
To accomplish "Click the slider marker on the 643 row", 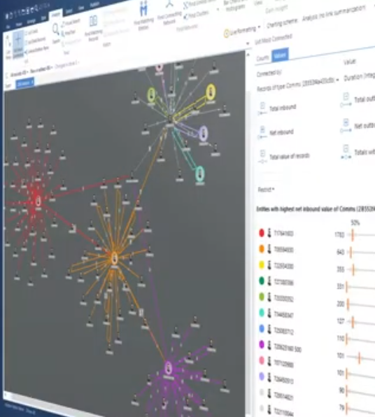I will click(351, 253).
